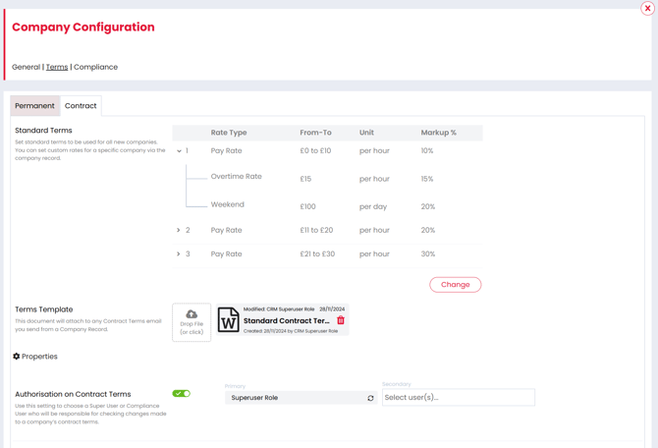This screenshot has height=448, width=658.
Task: Click the Change button
Action: (x=456, y=285)
